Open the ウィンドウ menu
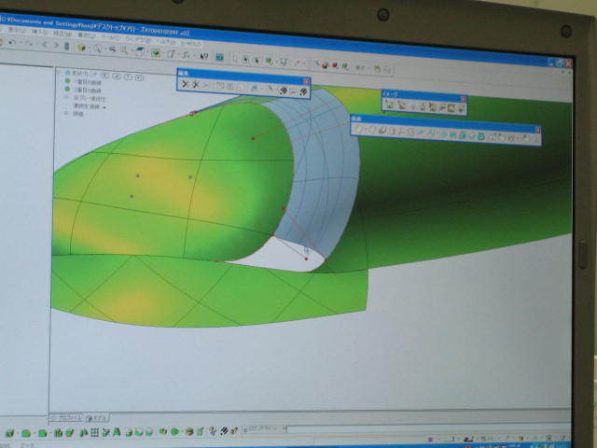The height and width of the screenshot is (448, 597). [138, 39]
